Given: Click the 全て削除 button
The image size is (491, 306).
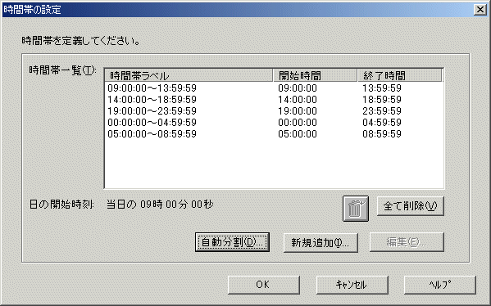Looking at the screenshot, I should pos(410,206).
